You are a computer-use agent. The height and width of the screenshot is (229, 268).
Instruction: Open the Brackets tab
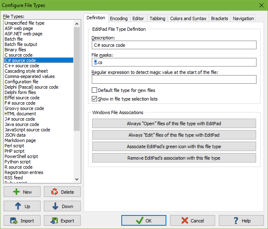click(x=220, y=18)
